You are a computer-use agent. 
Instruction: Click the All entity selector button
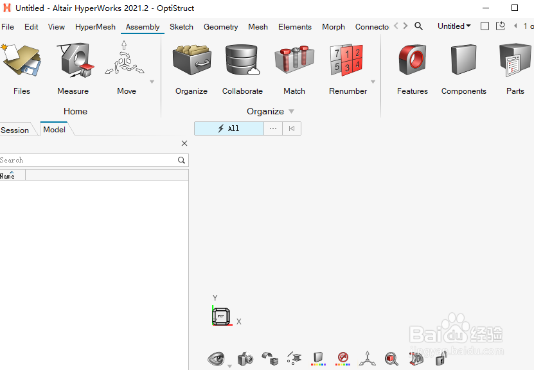pyautogui.click(x=229, y=128)
